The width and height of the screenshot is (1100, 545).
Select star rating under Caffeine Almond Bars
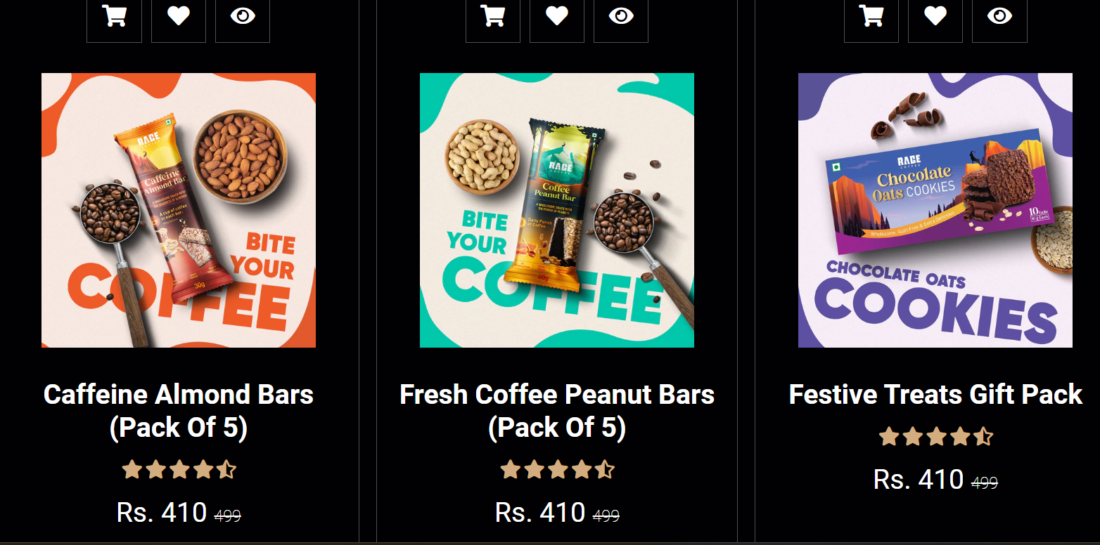pos(179,469)
